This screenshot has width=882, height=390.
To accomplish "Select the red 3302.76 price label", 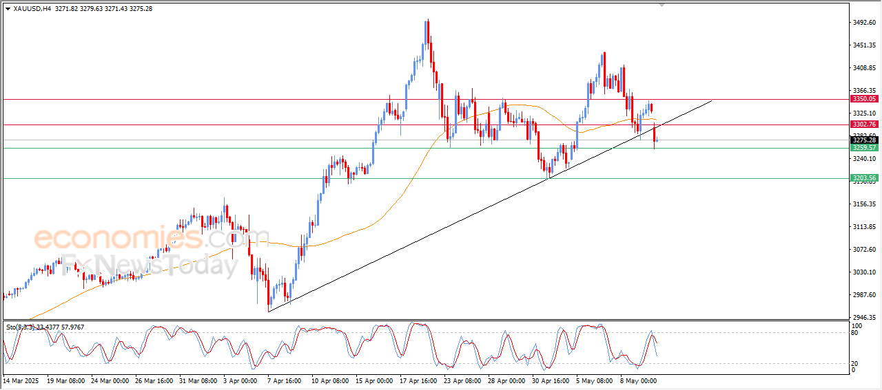I will tap(863, 124).
